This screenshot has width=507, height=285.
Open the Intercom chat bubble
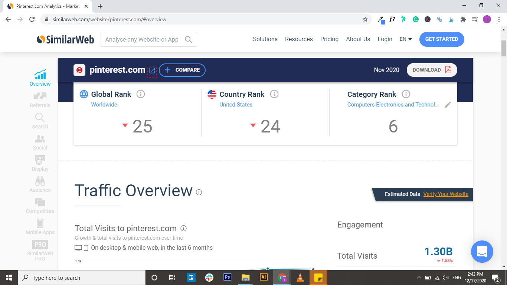point(482,252)
